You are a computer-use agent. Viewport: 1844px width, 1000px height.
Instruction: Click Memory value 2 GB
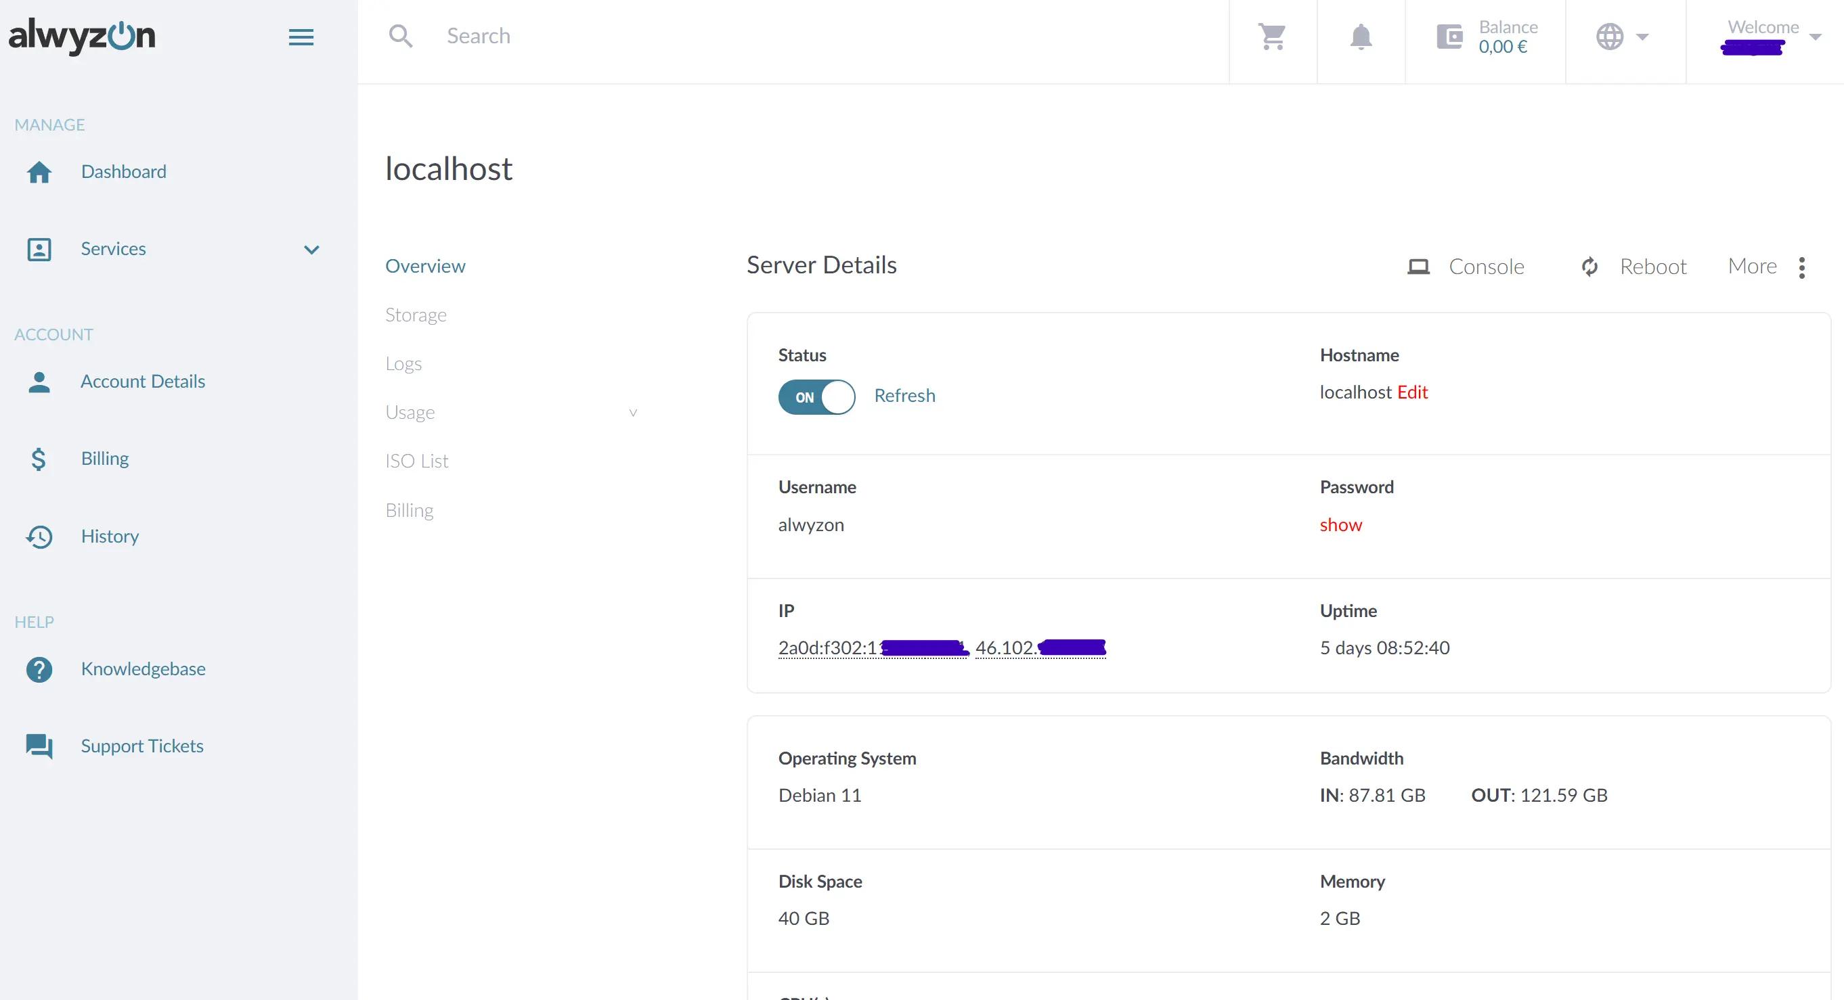pos(1339,918)
